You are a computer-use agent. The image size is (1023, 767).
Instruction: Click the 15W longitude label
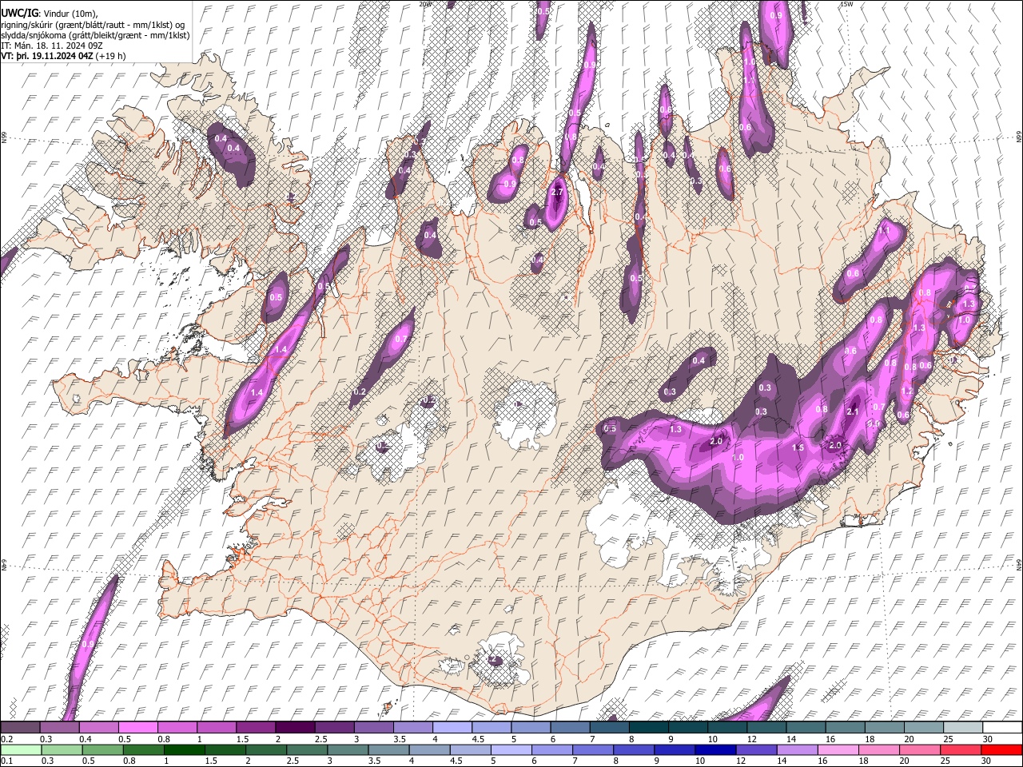846,4
